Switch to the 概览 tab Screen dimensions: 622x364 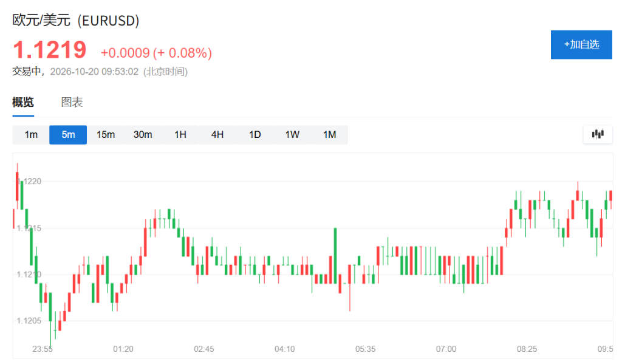[23, 103]
